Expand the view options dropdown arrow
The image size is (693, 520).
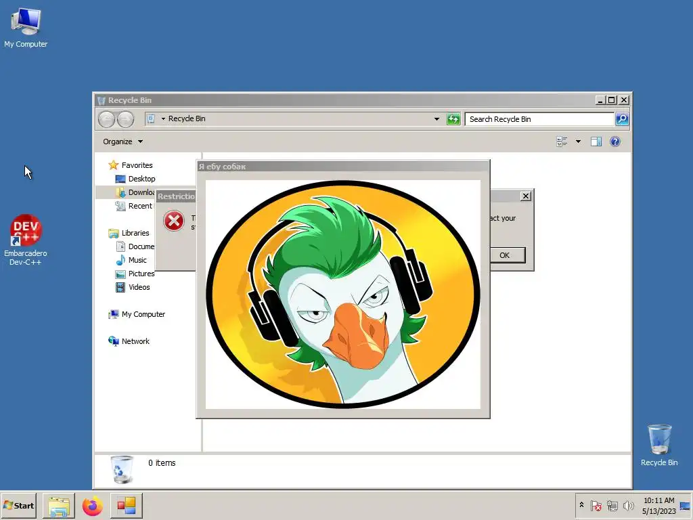pyautogui.click(x=578, y=142)
